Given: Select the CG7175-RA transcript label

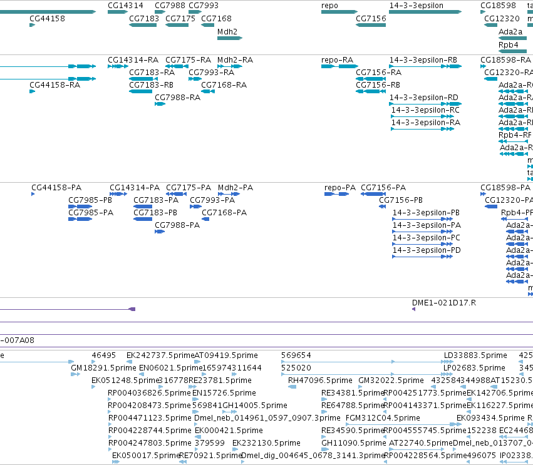Looking at the screenshot, I should [189, 60].
